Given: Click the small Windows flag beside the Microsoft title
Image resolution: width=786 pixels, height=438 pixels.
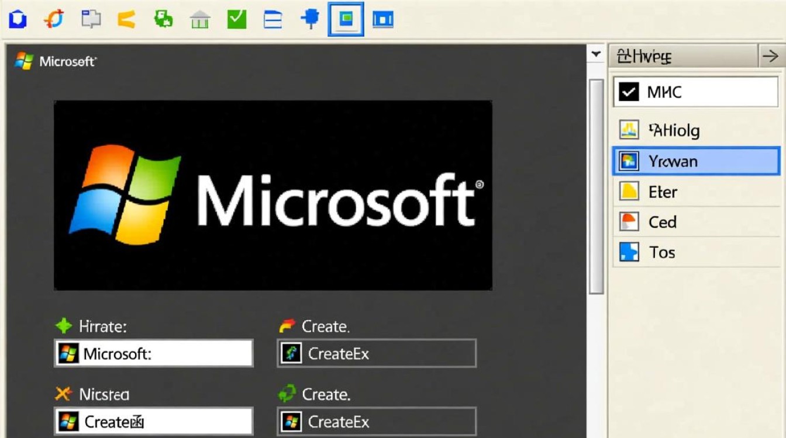Looking at the screenshot, I should point(25,61).
